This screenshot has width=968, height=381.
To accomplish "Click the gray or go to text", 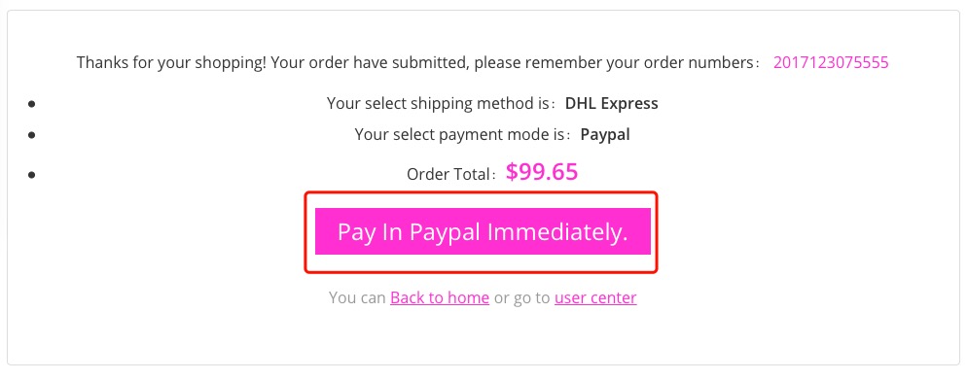I will pos(521,297).
